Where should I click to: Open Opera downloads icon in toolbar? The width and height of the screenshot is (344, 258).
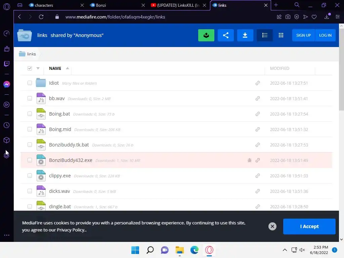point(327,17)
